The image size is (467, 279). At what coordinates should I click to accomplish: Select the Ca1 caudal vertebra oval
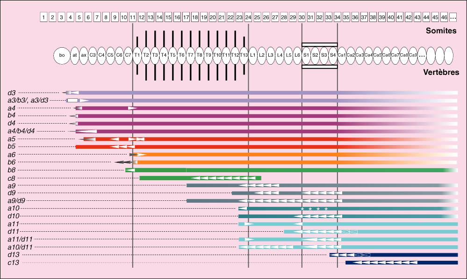pos(342,55)
